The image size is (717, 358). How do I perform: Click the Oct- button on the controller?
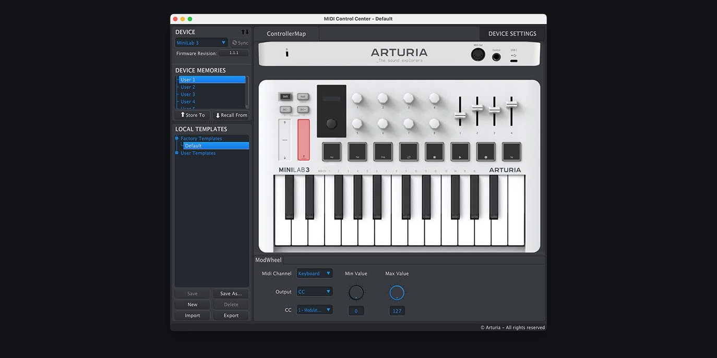[x=285, y=109]
